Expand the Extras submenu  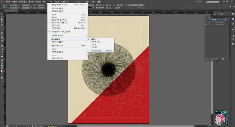pyautogui.click(x=68, y=49)
